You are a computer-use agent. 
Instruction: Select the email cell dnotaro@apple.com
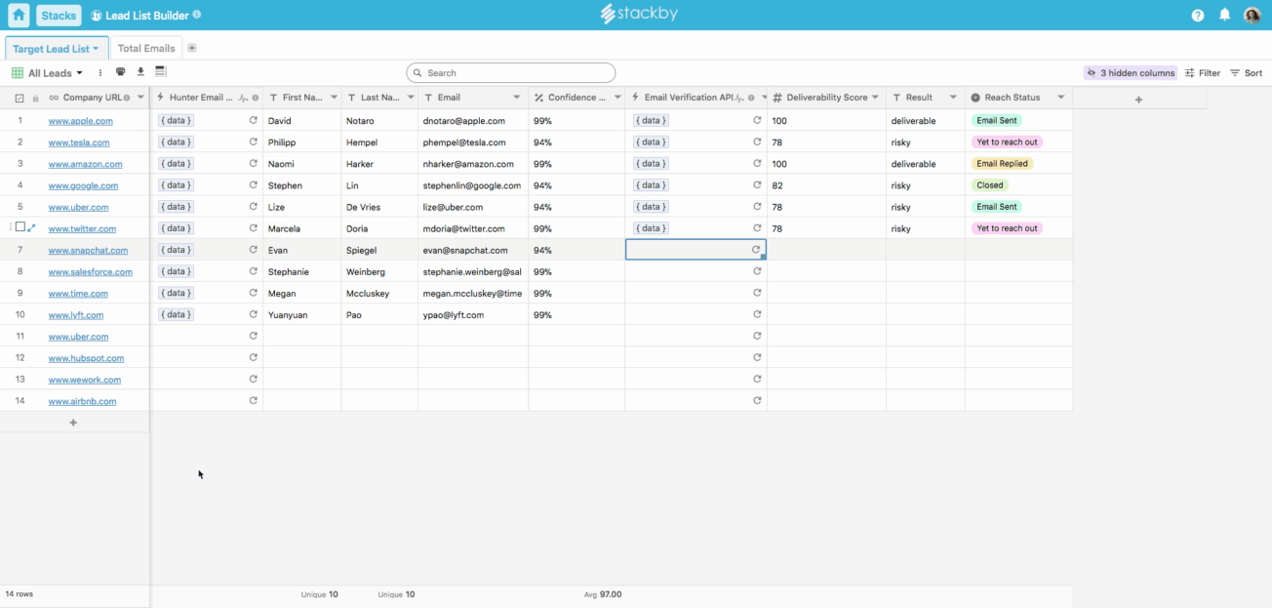(x=473, y=121)
